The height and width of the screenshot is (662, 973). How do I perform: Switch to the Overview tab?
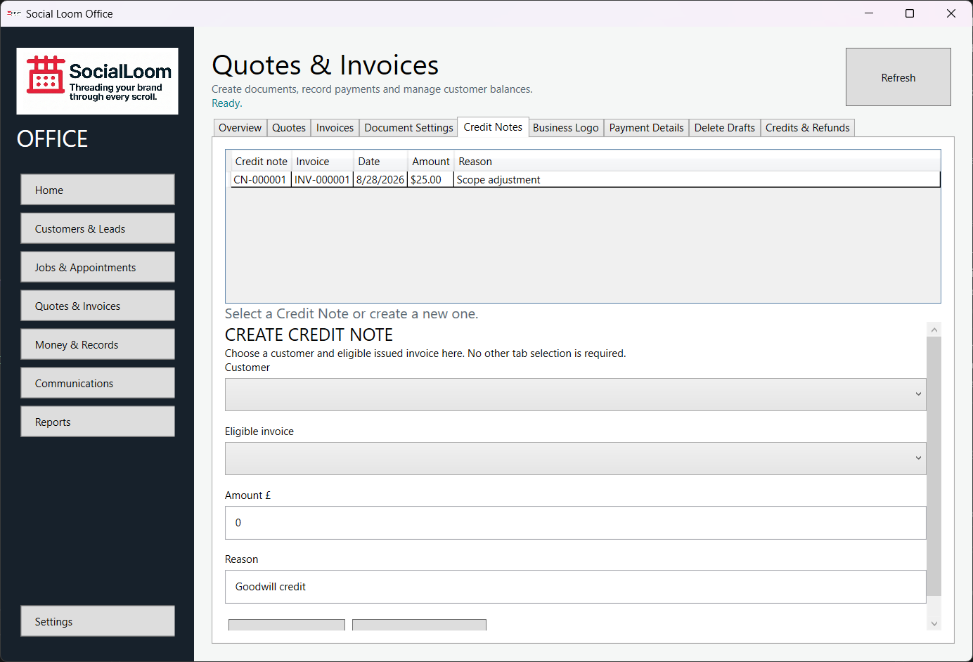pos(240,128)
